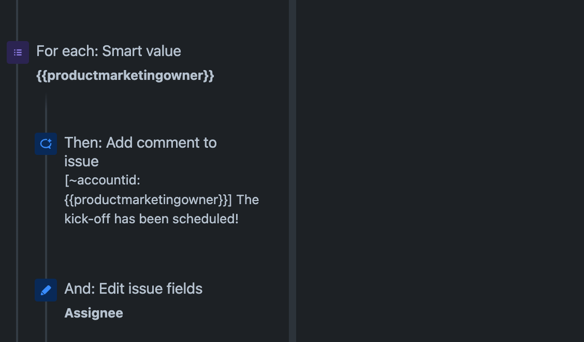Click the word 'issue' under Add comment

pos(81,161)
